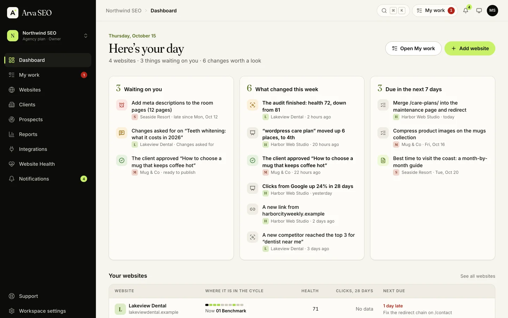Screen dimensions: 508x318
Task: Click the Arva SEO logo icon
Action: pos(13,13)
